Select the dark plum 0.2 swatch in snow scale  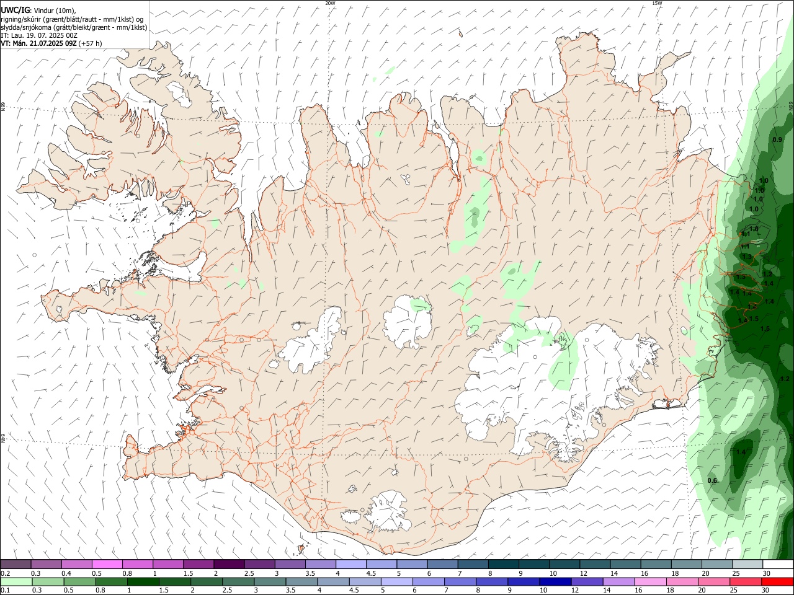pos(16,564)
